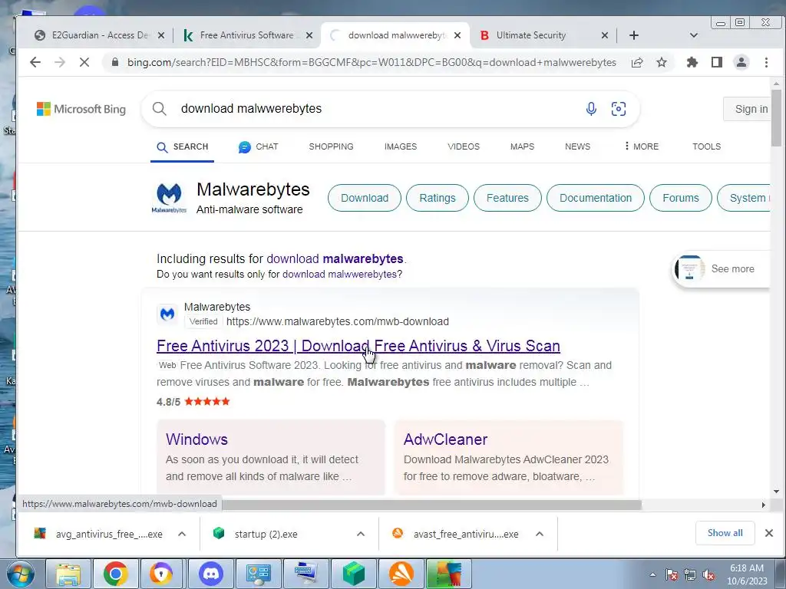The width and height of the screenshot is (786, 589).
Task: Click the page vertical scrollbar thumb
Action: [x=776, y=117]
